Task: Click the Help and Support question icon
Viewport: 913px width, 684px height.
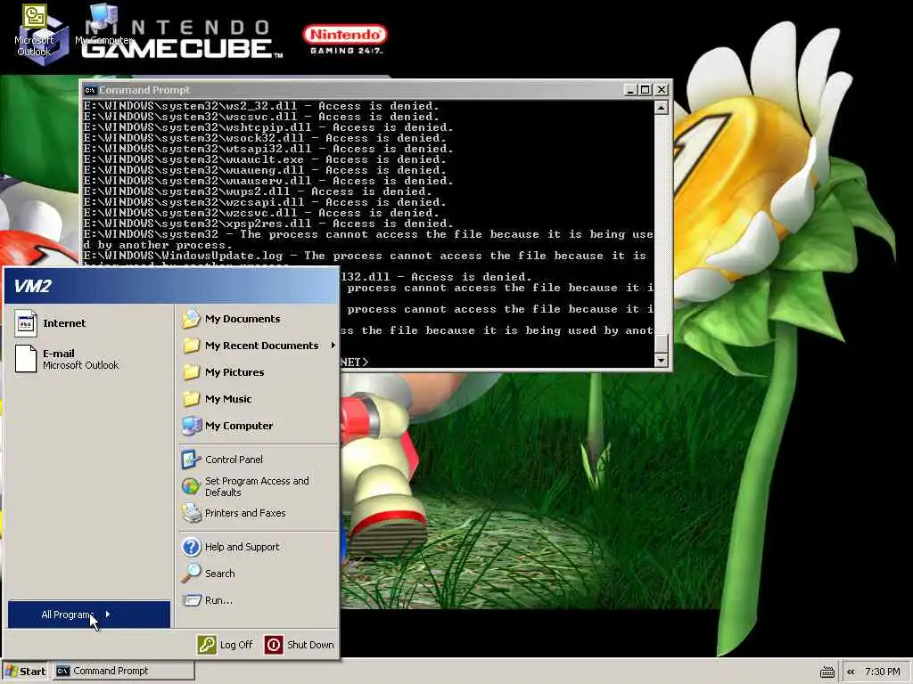Action: (191, 547)
